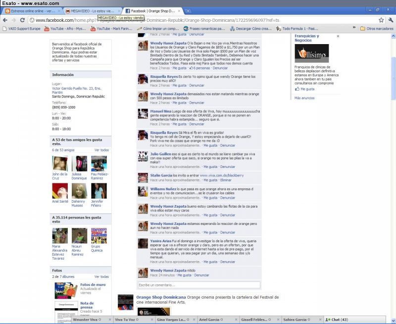Image resolution: width=396 pixels, height=324 pixels.
Task: Open Yanira Arias's profile name link
Action: pos(160,241)
